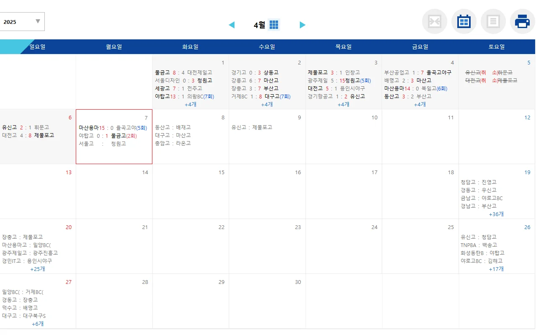Switch to calendar view using blue calendar icon
536x335 pixels.
(464, 21)
